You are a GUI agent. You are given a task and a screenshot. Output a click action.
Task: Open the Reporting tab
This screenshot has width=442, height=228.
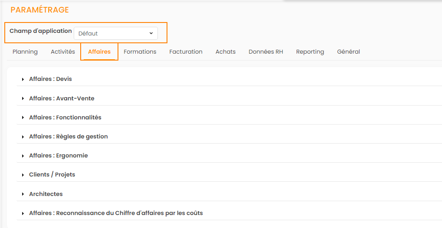(310, 51)
